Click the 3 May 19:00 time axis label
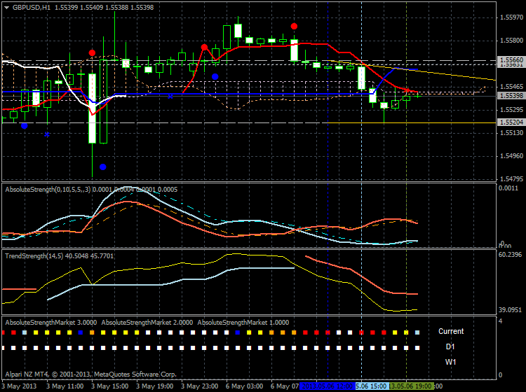This screenshot has height=392, width=526. (155, 386)
